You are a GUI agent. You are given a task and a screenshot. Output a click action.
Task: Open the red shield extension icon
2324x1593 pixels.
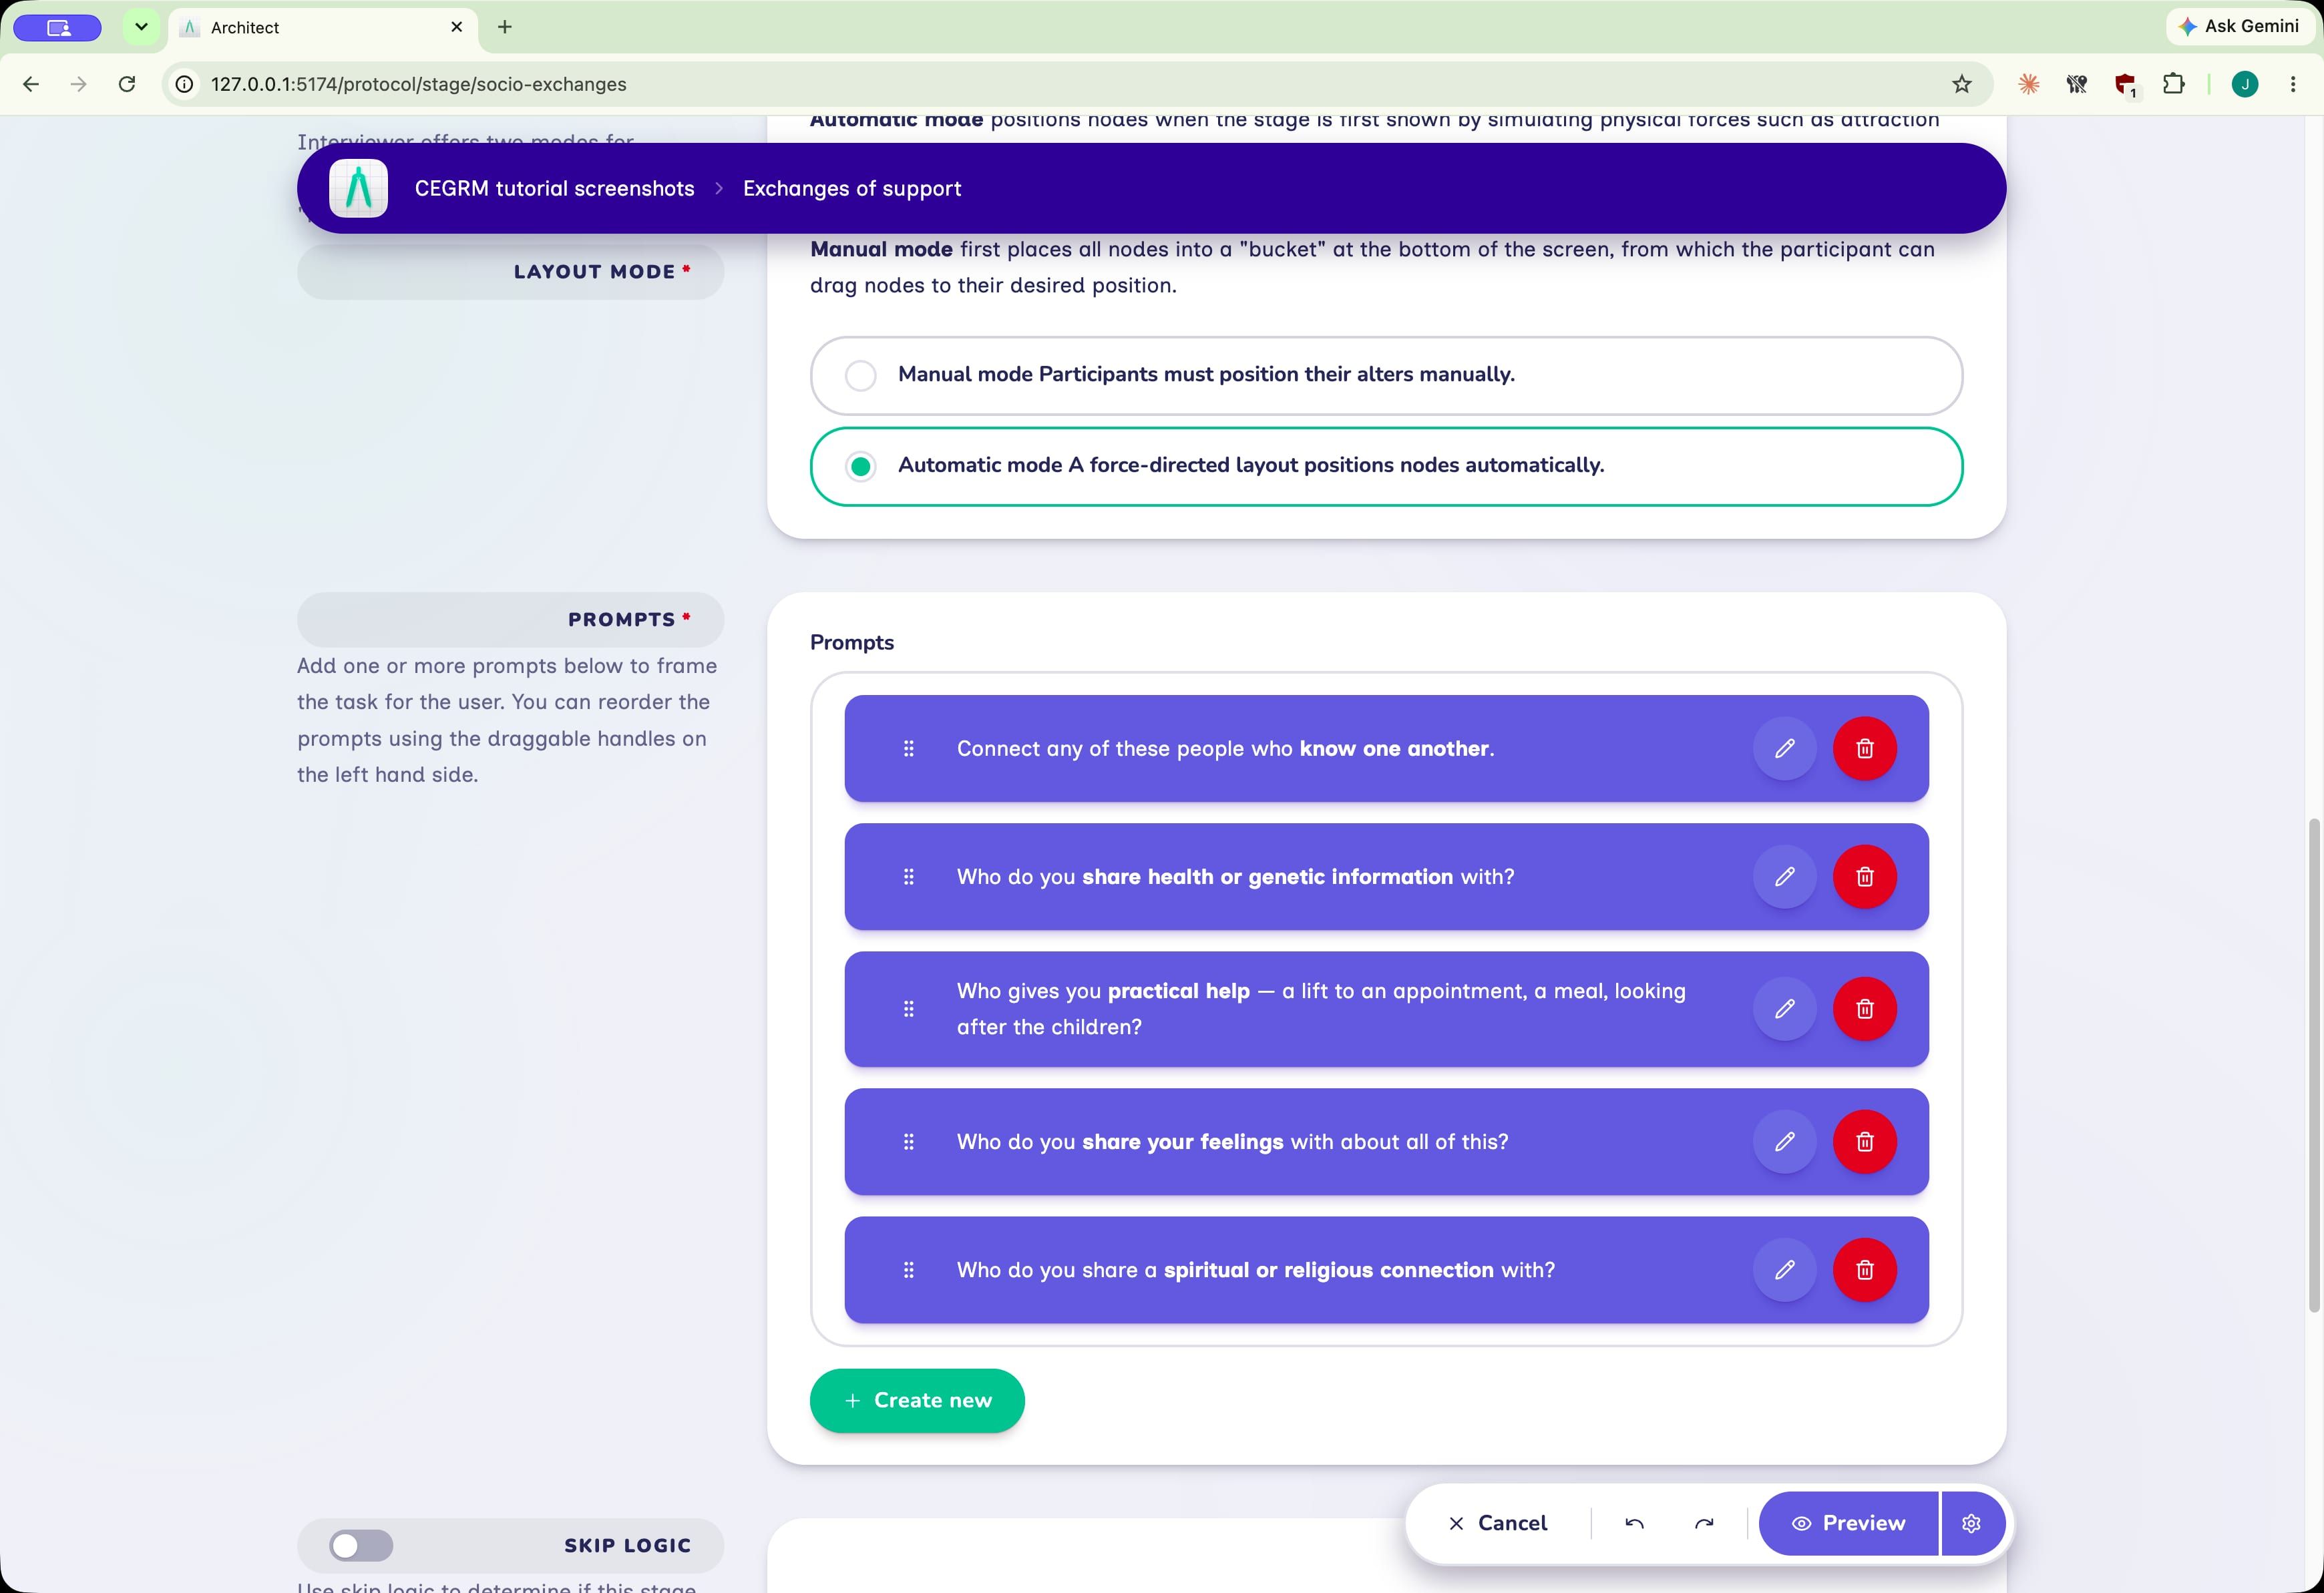coord(2125,85)
